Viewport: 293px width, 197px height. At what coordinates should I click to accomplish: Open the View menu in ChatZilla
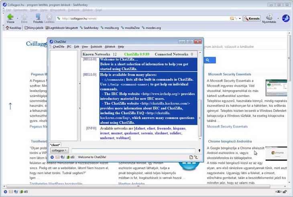pos(85,47)
